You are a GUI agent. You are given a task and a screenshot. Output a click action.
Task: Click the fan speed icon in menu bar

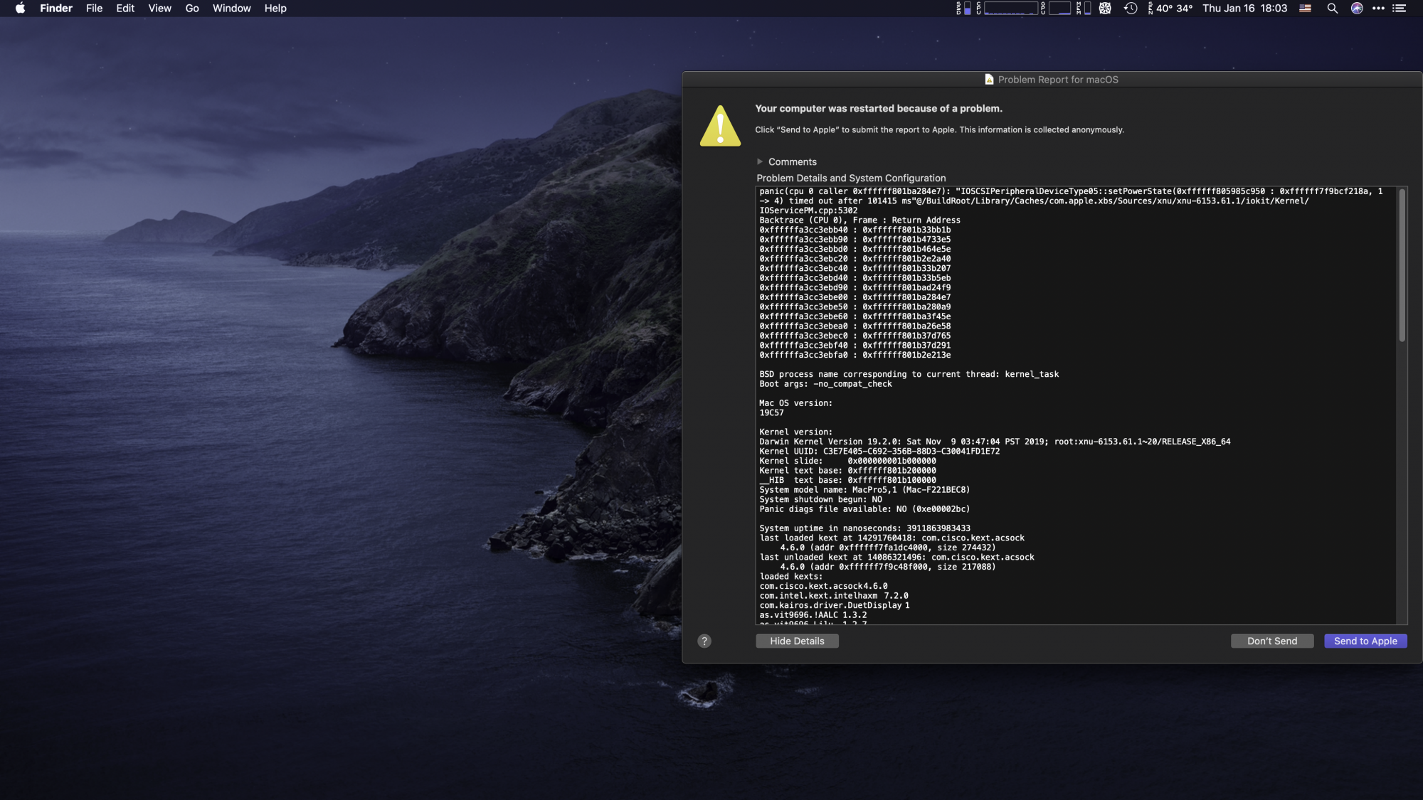tap(1105, 9)
